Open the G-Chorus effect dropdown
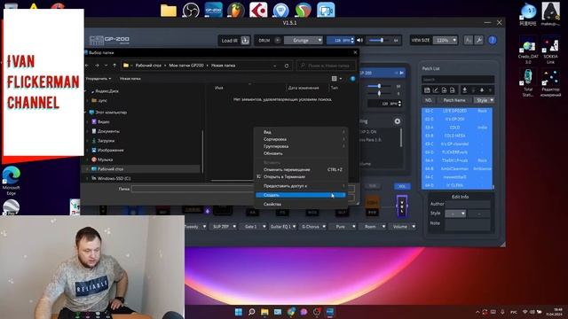Viewport: 568px width, 319px height. point(313,227)
